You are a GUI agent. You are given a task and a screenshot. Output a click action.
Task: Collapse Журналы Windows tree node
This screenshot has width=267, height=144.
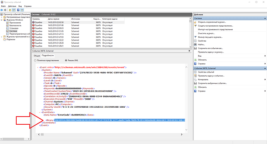pos(2,20)
